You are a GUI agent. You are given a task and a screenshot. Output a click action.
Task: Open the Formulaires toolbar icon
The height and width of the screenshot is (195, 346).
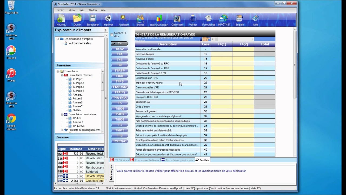pyautogui.click(x=209, y=20)
